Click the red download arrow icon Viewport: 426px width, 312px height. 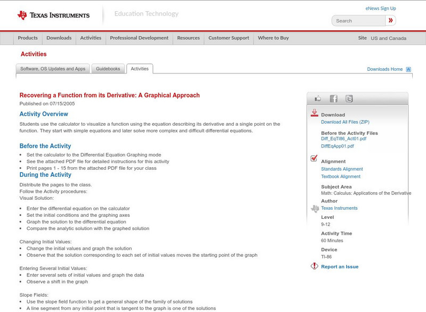pyautogui.click(x=314, y=113)
